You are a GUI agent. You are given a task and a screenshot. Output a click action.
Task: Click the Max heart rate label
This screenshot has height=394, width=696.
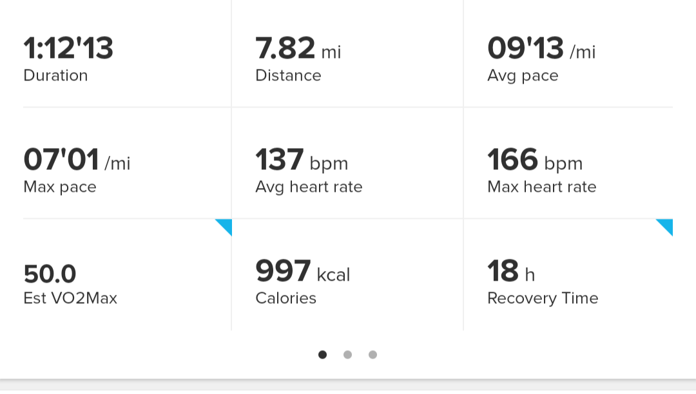pyautogui.click(x=542, y=187)
